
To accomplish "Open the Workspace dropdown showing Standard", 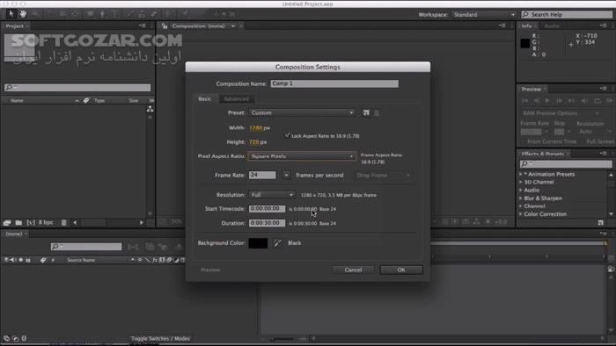I will (484, 15).
